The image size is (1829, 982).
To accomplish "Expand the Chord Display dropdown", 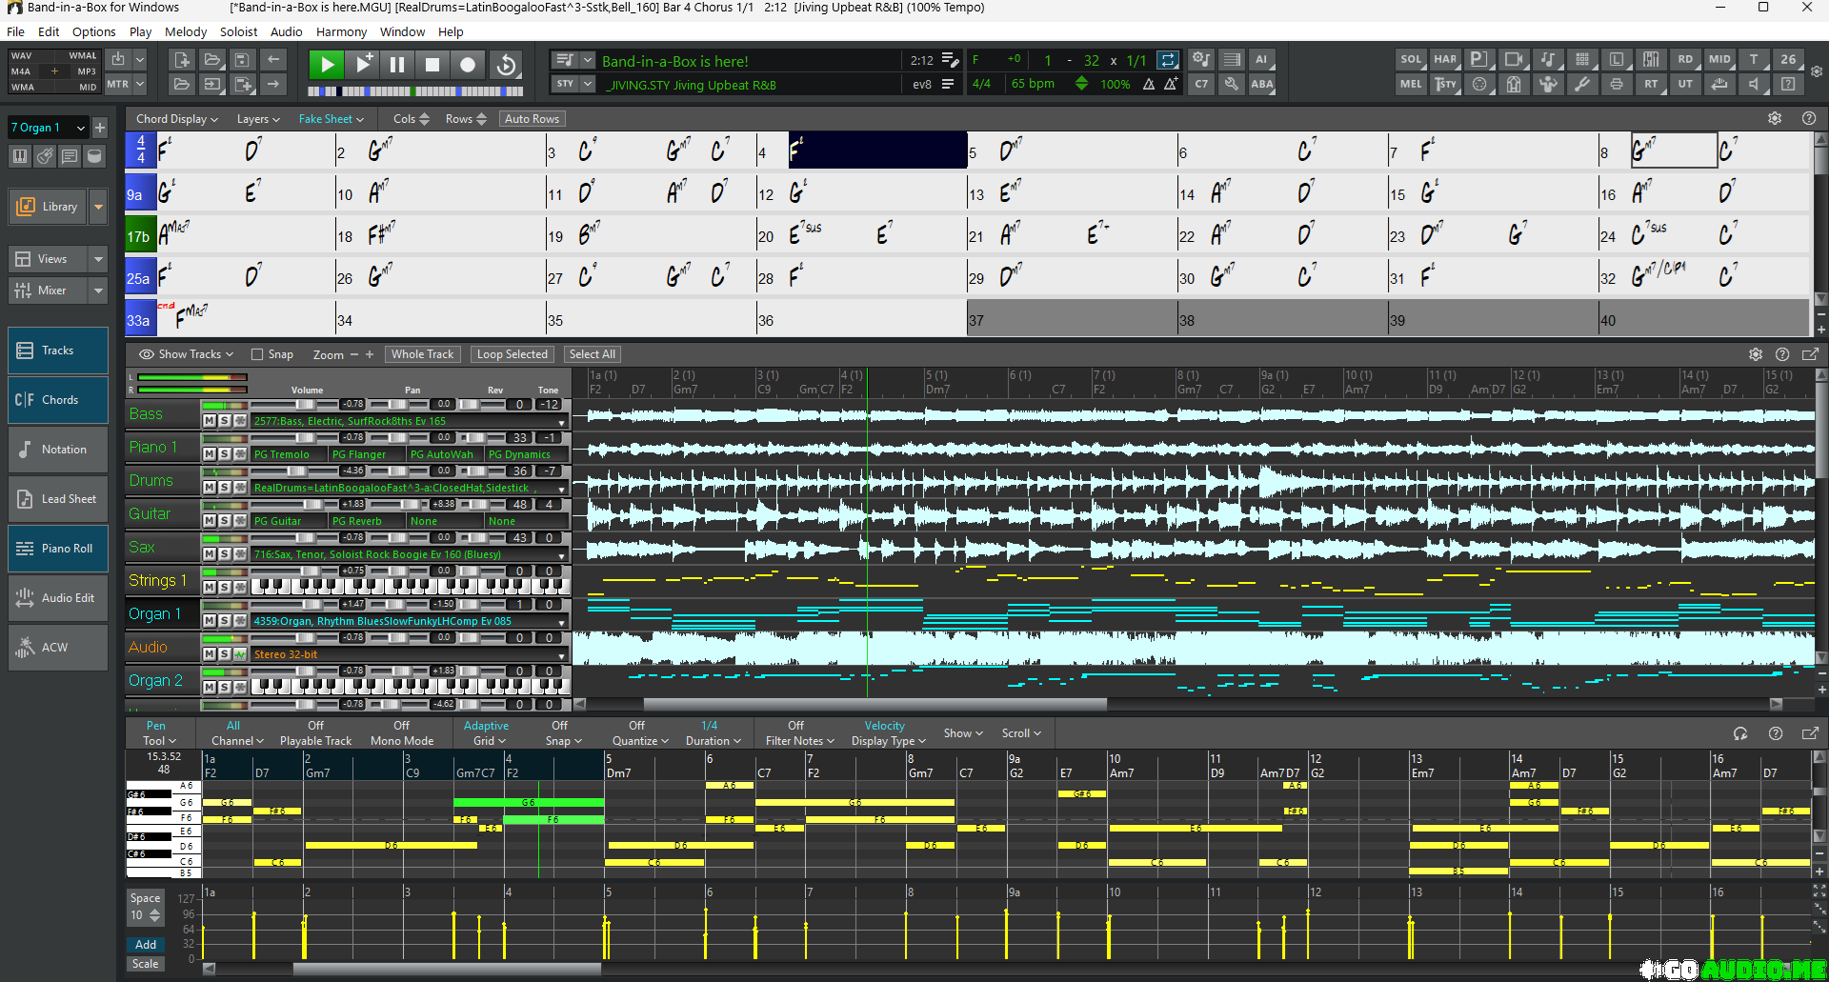I will 176,119.
